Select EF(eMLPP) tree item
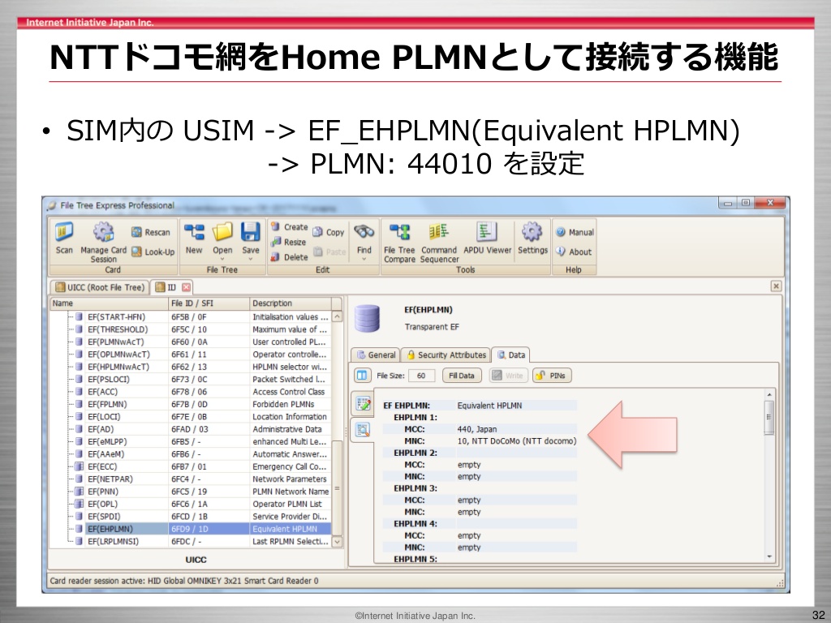831x623 pixels. 107,441
